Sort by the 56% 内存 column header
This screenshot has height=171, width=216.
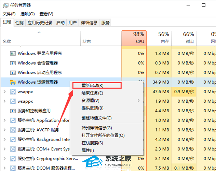(x=159, y=38)
